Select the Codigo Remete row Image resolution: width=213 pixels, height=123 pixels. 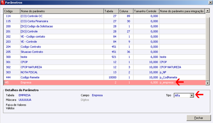104,77
